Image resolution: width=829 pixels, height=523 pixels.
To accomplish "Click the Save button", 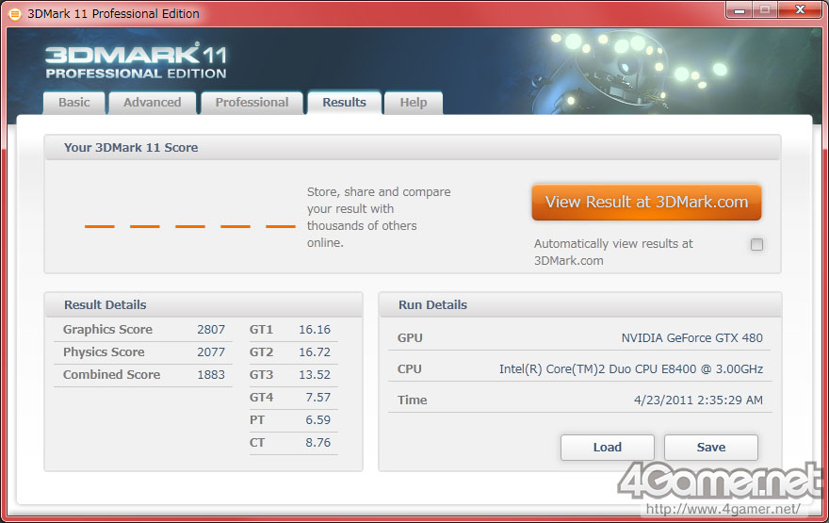I will (711, 448).
